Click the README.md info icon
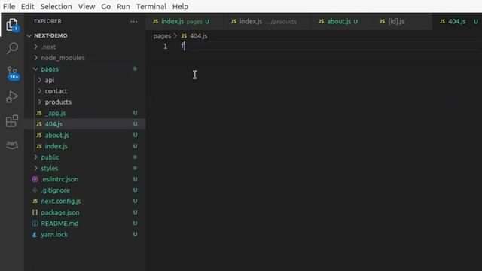Viewport: 482px width, 271px height. click(x=35, y=224)
